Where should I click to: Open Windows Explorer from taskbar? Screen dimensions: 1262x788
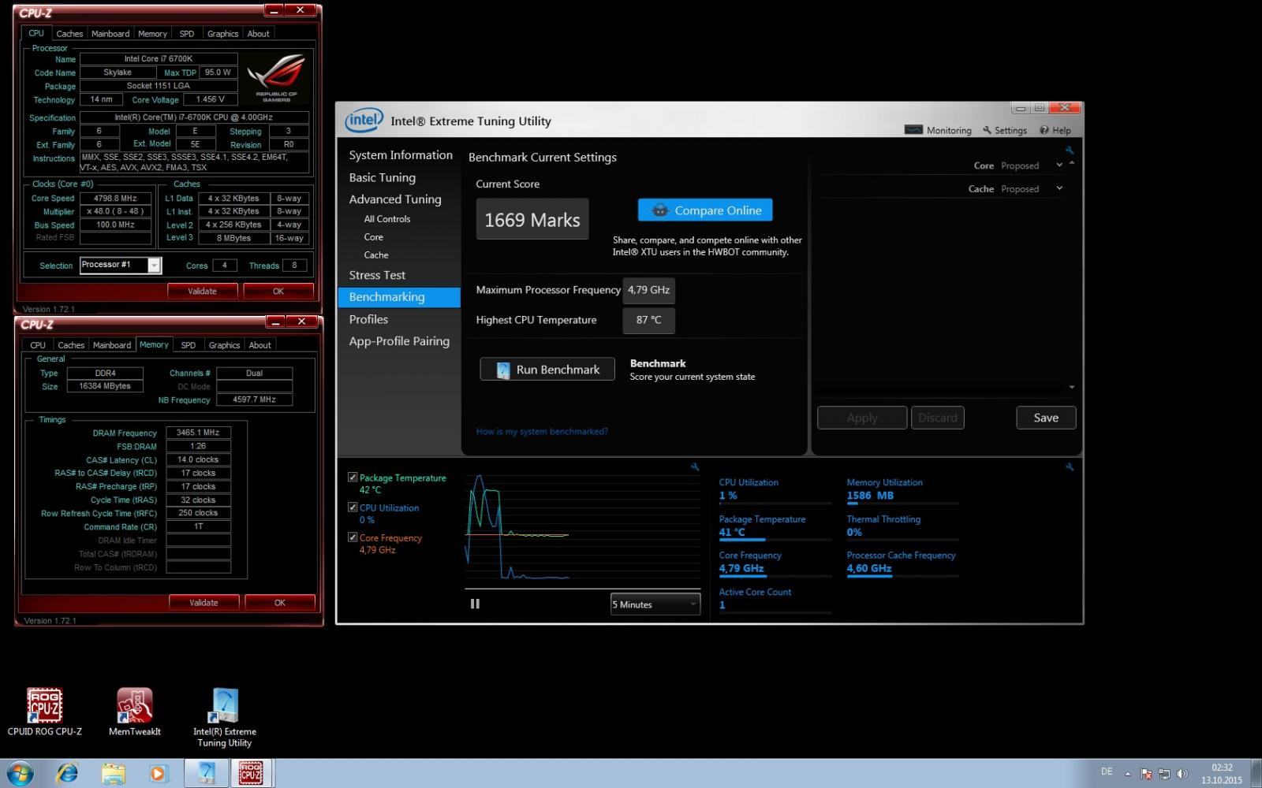[113, 774]
